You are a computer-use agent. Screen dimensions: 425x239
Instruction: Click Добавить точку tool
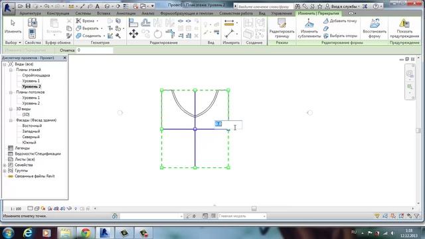(340, 21)
